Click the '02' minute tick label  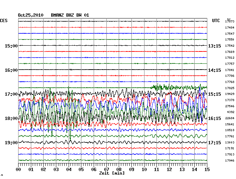point(43,170)
